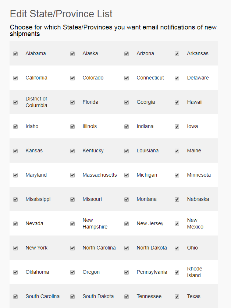Uncheck the Alabama checkbox
The image size is (231, 308).
[x=15, y=54]
